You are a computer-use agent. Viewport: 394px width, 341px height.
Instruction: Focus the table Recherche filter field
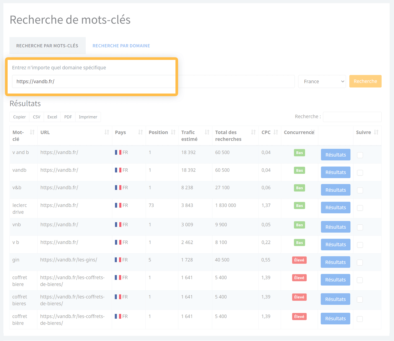point(352,117)
